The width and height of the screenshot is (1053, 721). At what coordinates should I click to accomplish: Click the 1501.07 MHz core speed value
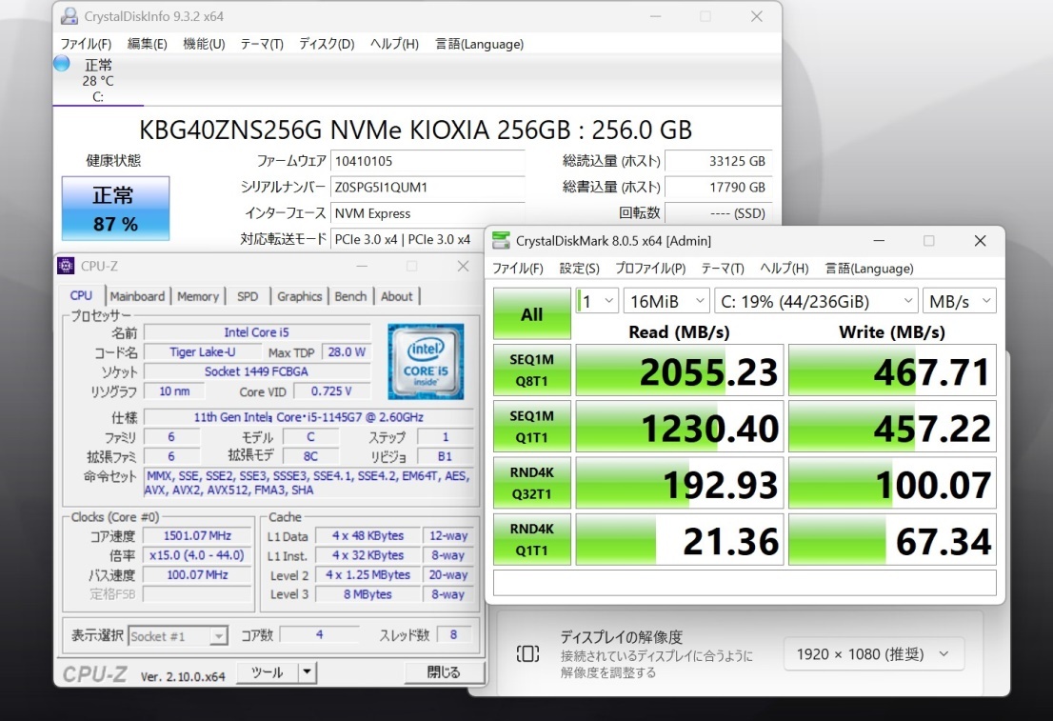(x=197, y=535)
